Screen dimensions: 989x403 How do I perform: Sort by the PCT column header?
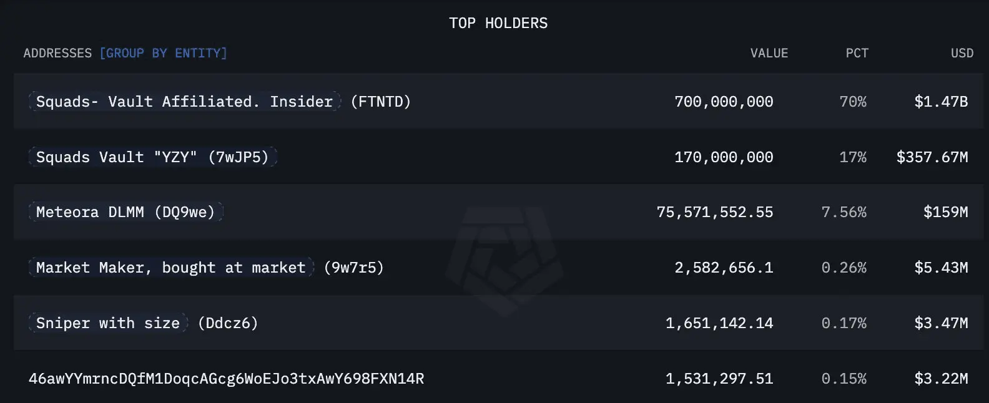click(857, 53)
